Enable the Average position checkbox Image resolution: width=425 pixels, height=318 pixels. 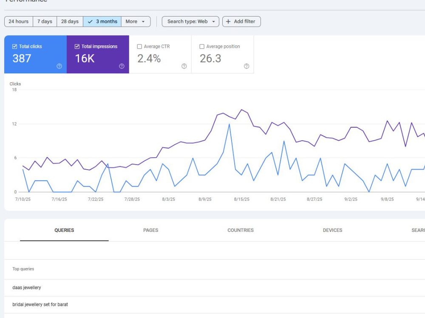pos(202,47)
